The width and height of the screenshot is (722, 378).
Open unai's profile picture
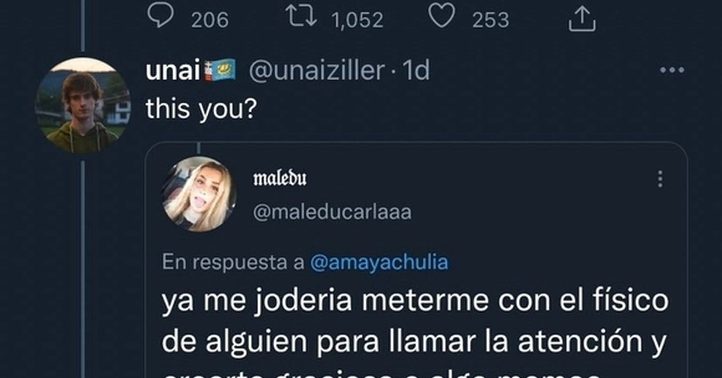coord(83,105)
